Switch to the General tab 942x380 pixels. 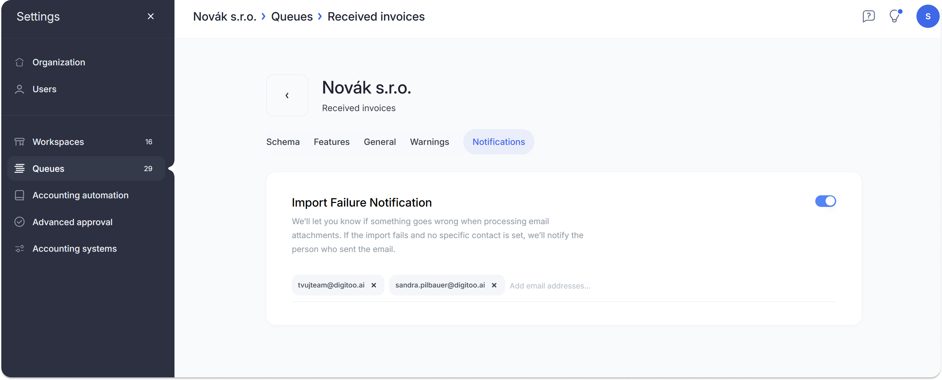coord(379,142)
